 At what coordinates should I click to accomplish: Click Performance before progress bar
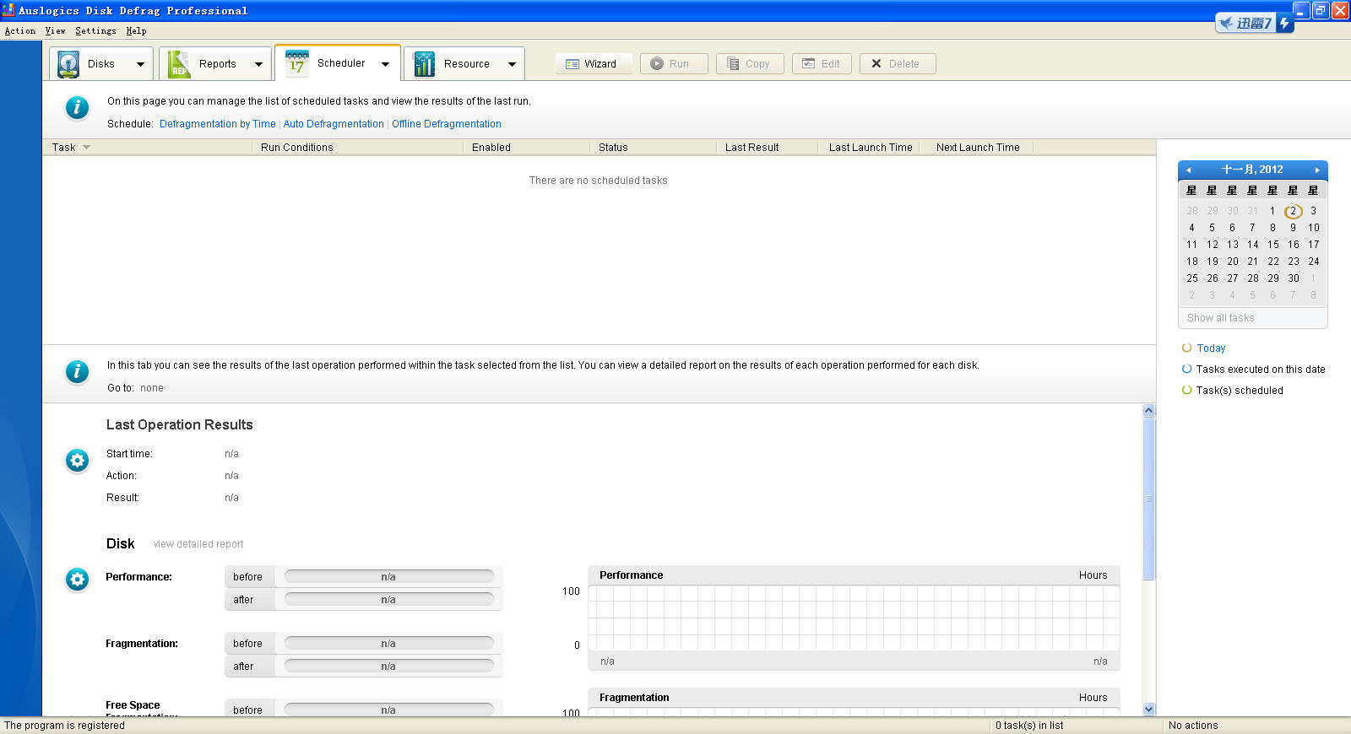click(x=389, y=577)
